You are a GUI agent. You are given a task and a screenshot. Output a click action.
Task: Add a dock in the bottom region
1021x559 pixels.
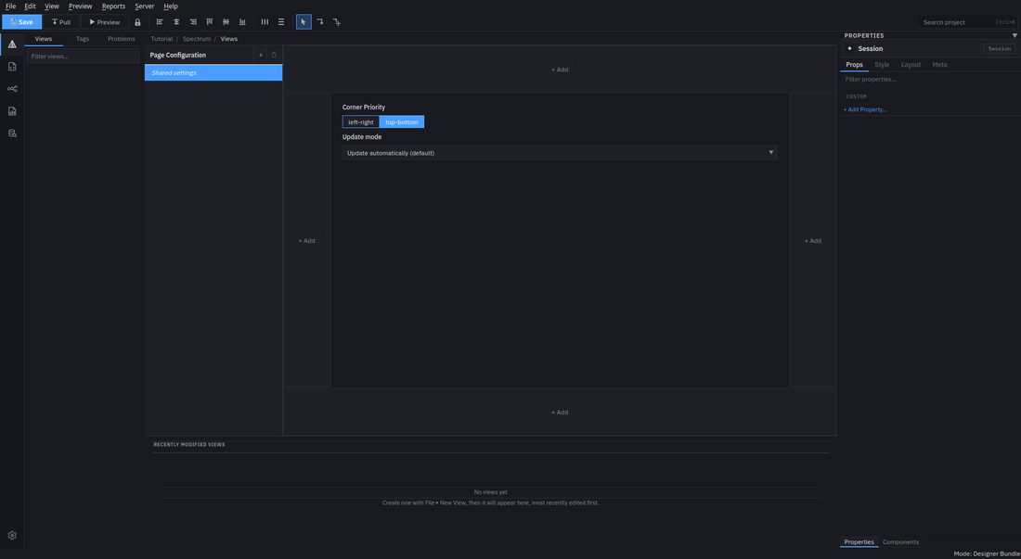(x=560, y=413)
